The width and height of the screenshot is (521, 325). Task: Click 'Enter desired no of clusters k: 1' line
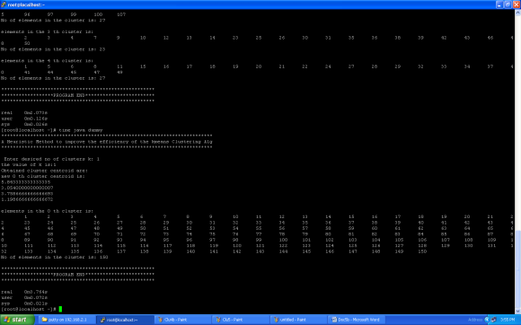51,159
